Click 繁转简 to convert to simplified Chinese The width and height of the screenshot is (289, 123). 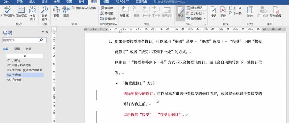(x=107, y=8)
